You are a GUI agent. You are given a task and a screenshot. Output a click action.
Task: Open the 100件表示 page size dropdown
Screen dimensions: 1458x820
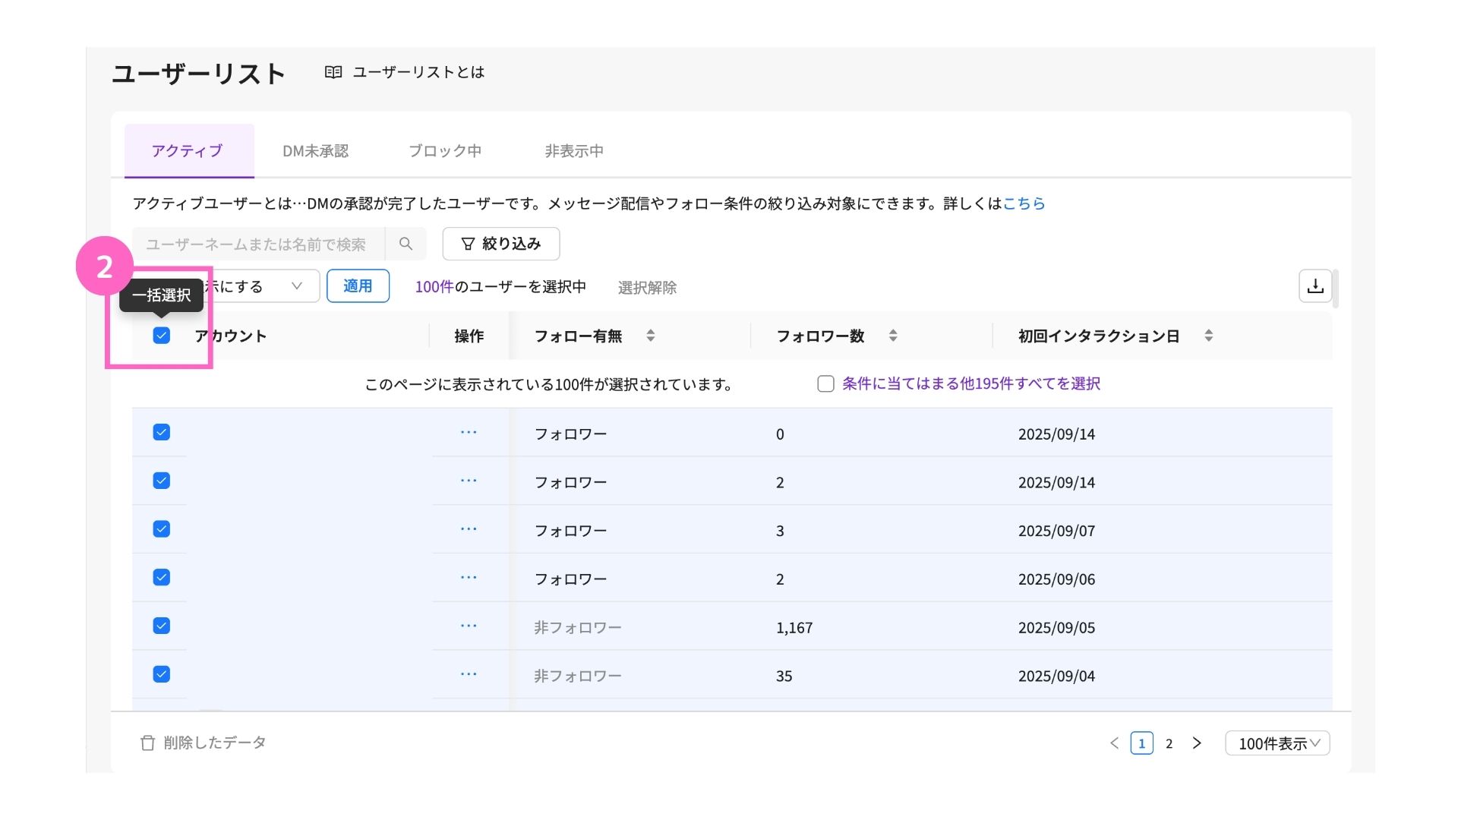coord(1277,743)
